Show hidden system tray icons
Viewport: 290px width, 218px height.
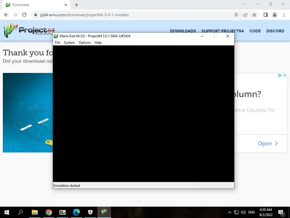[x=229, y=212]
